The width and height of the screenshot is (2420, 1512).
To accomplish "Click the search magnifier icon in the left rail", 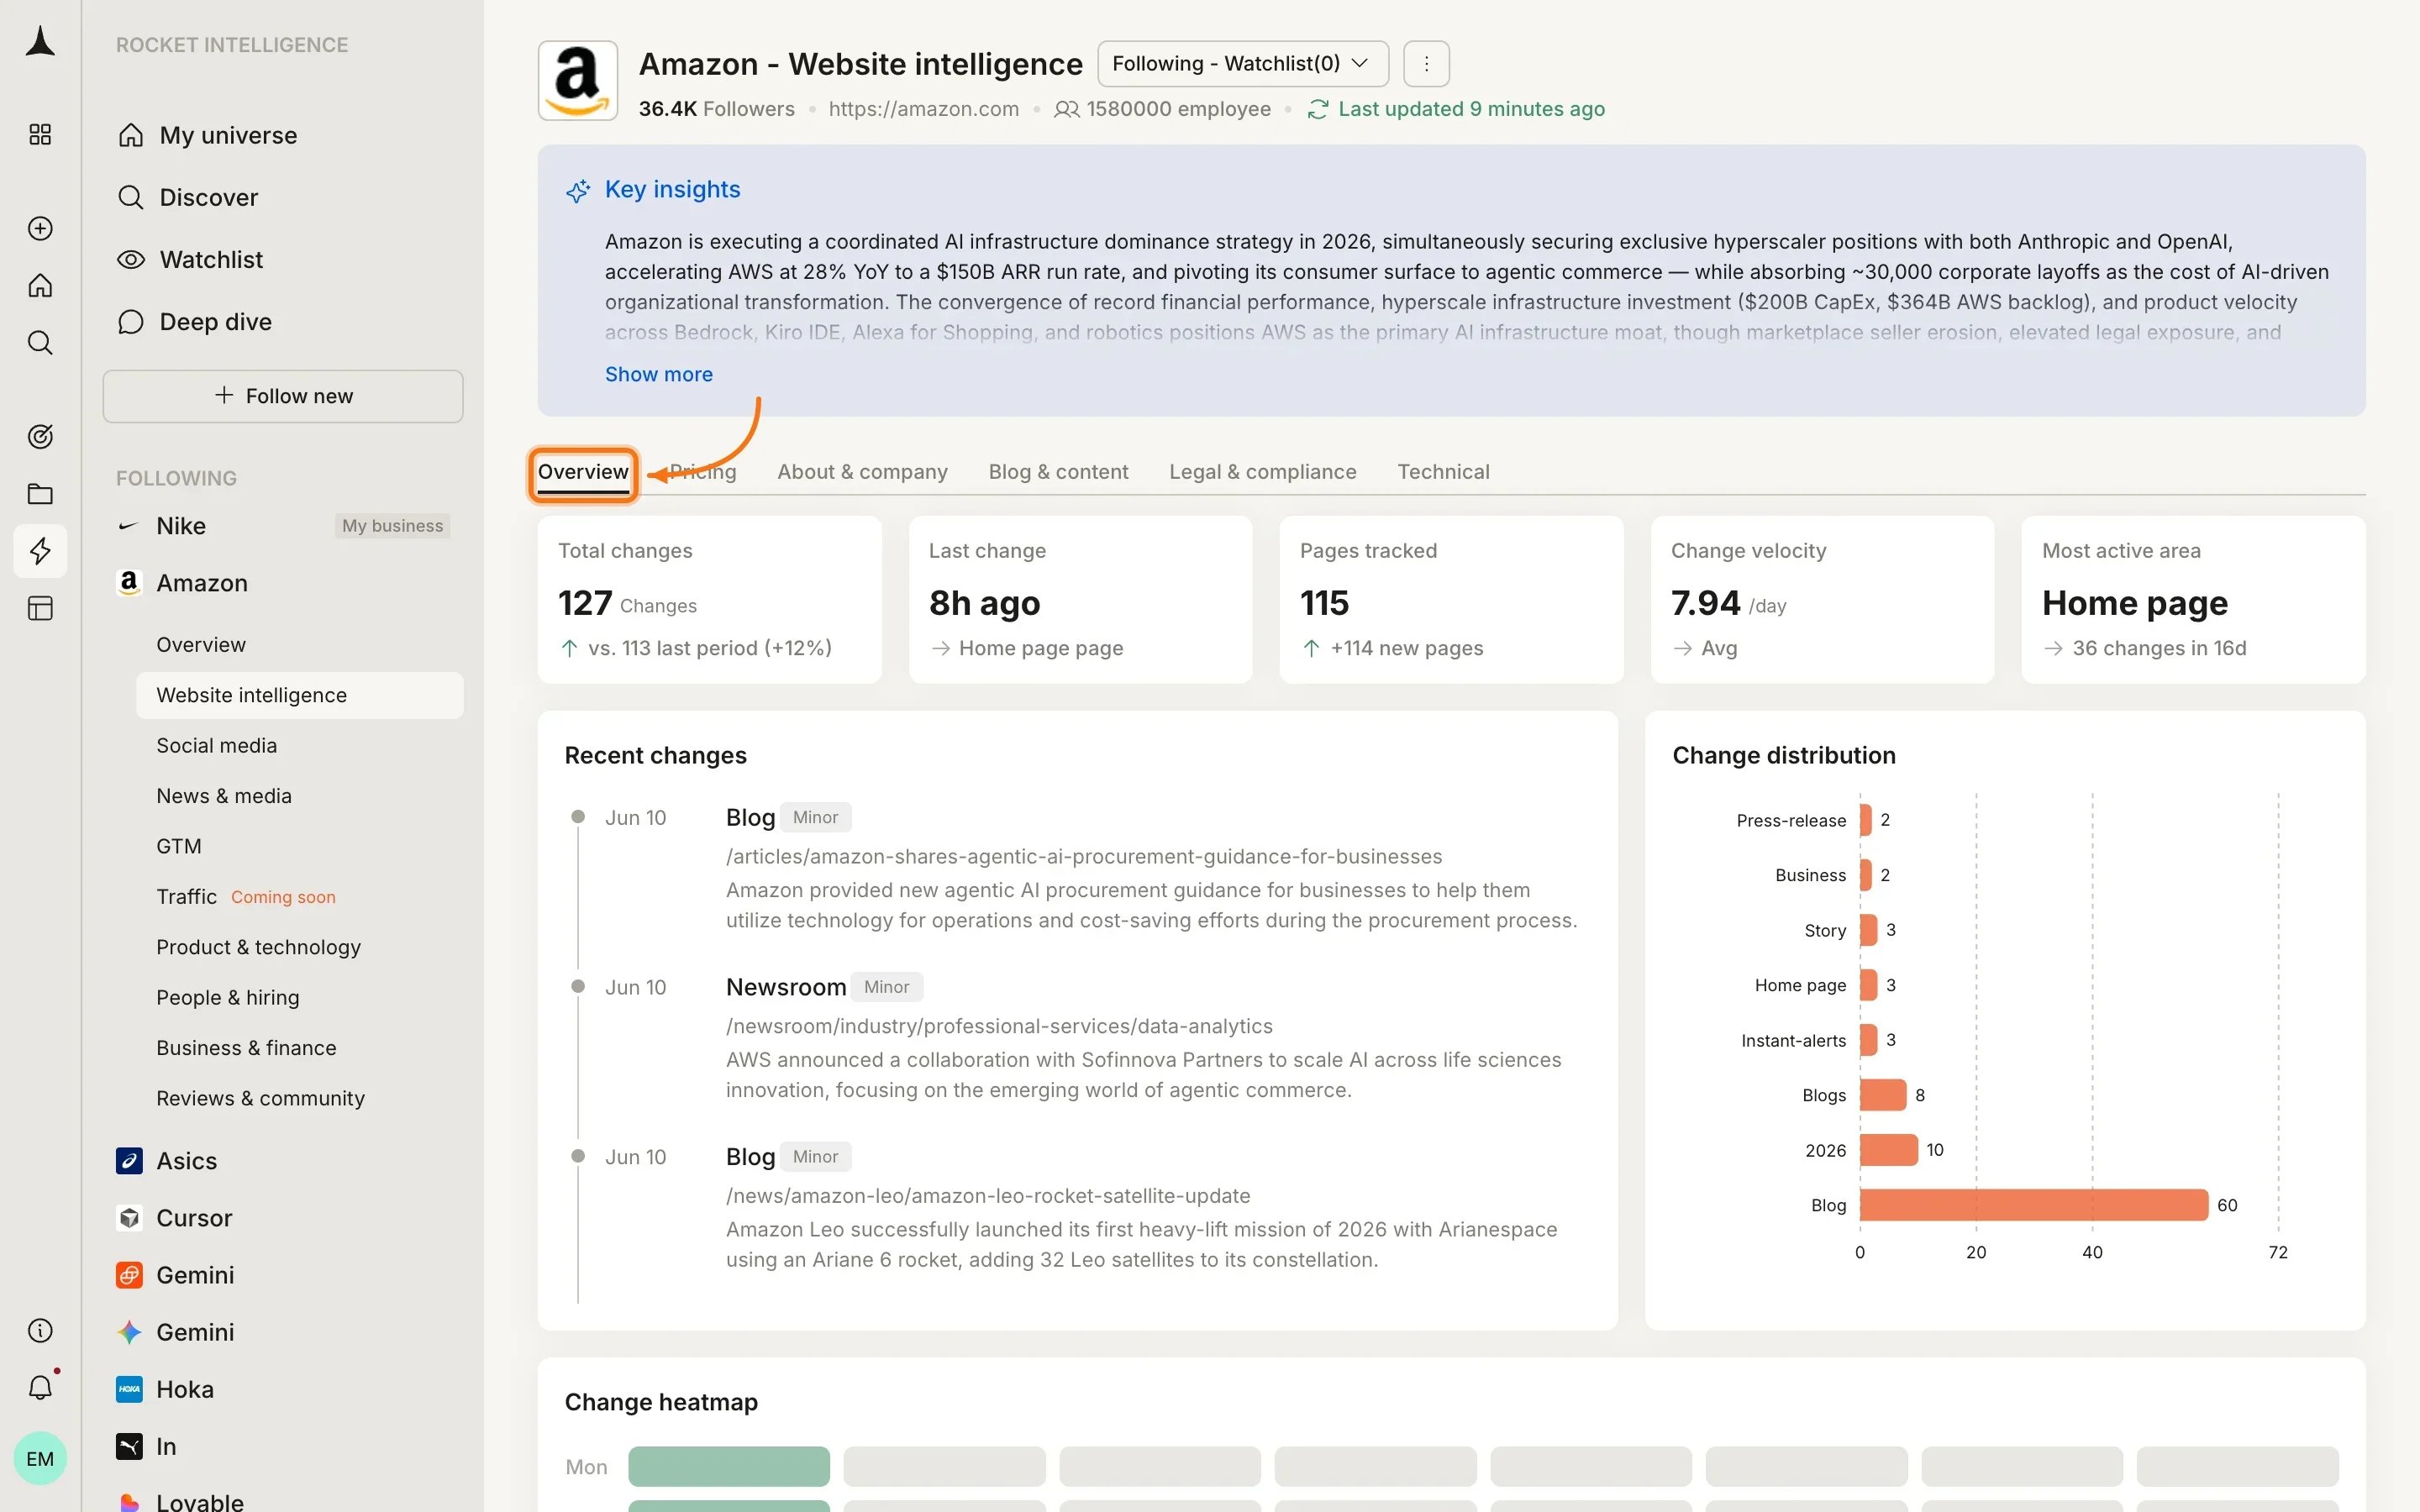I will pyautogui.click(x=40, y=343).
